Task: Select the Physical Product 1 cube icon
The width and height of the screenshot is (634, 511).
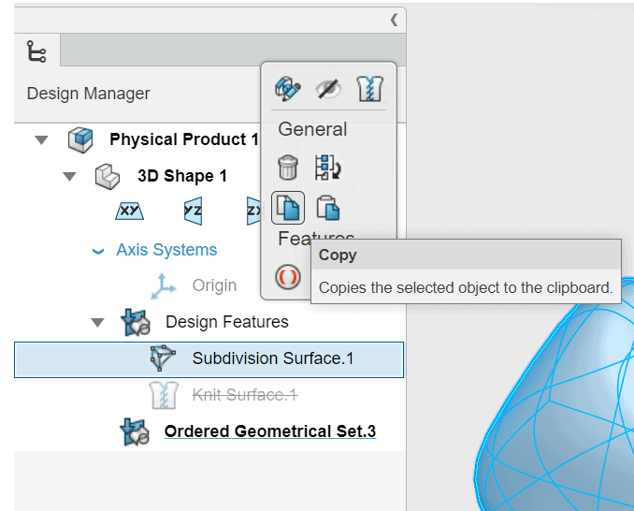Action: pyautogui.click(x=80, y=139)
